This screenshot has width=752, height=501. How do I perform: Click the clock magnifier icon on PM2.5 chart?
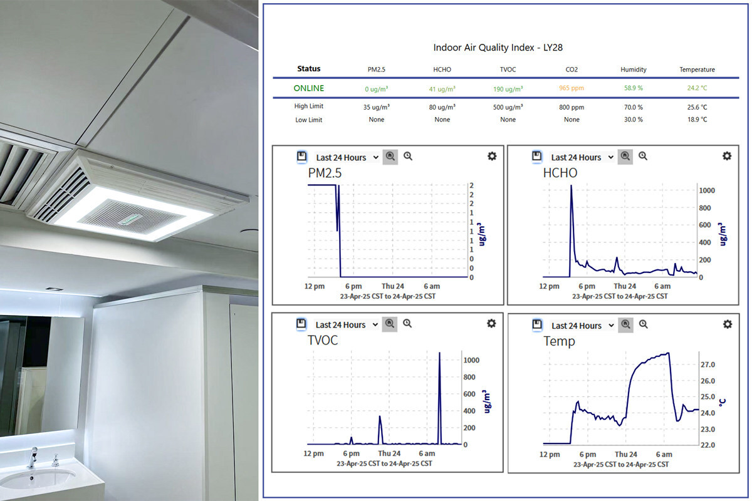408,157
